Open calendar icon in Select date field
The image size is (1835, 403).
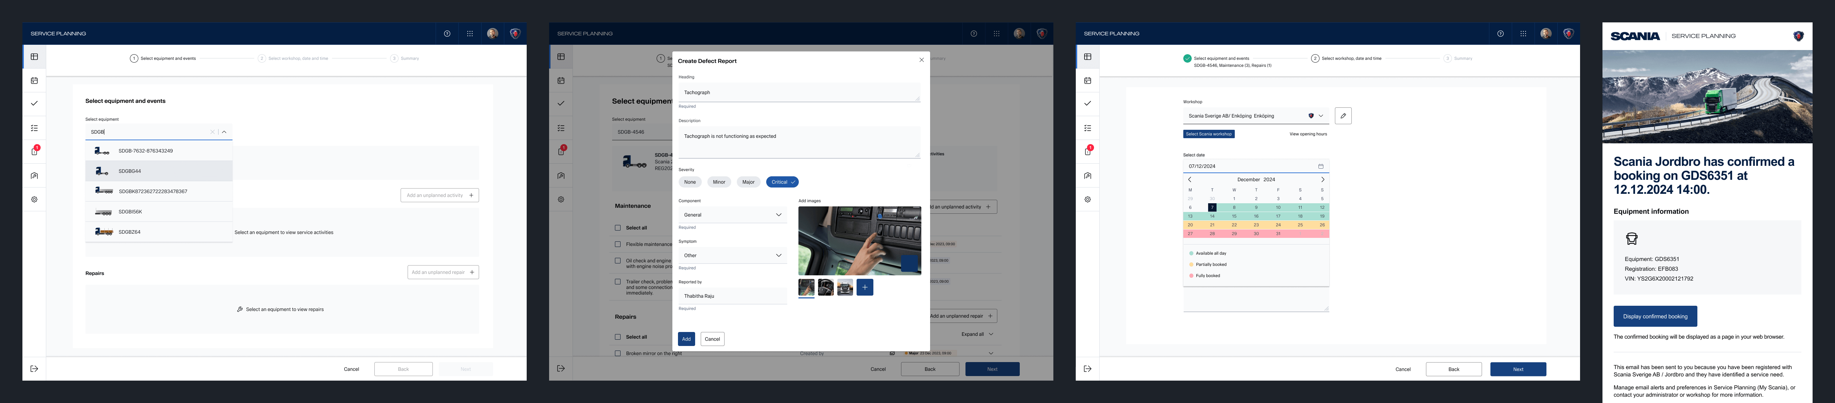click(x=1321, y=166)
